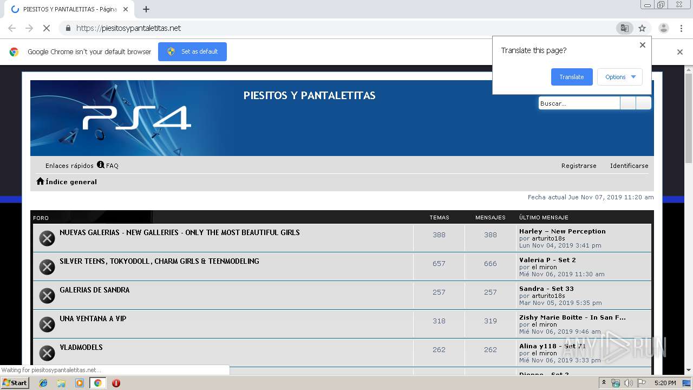Click the Chrome taskbar icon

pyautogui.click(x=97, y=383)
